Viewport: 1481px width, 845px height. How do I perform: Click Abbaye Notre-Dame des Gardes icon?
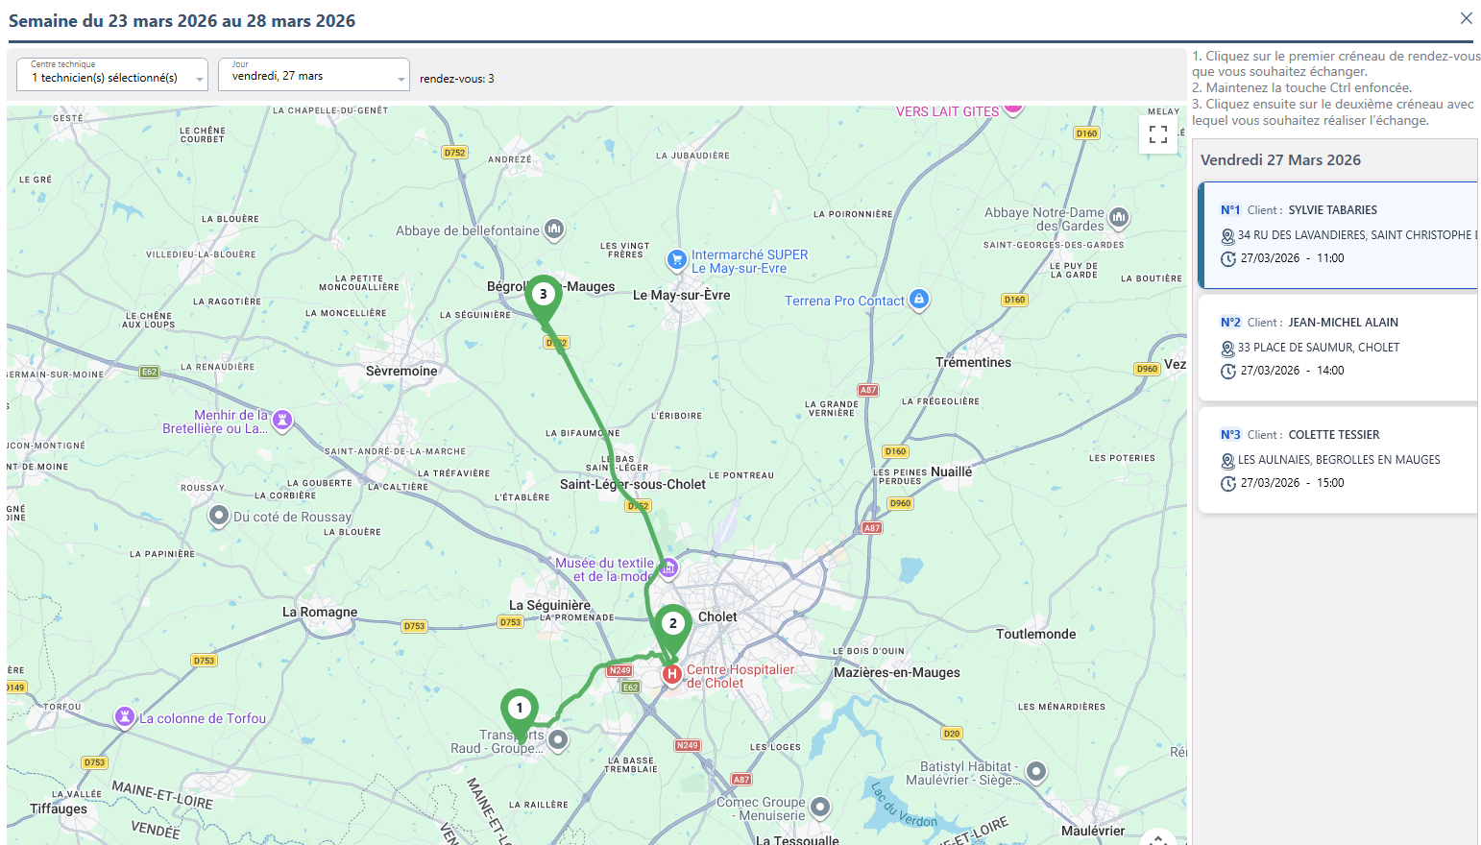click(x=1119, y=218)
